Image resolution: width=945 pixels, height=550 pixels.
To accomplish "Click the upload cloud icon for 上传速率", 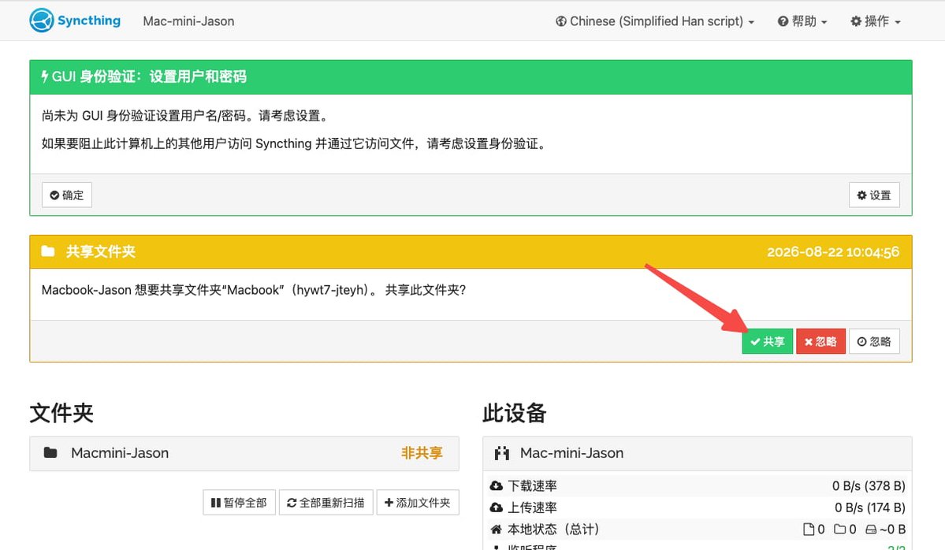I will [x=496, y=507].
